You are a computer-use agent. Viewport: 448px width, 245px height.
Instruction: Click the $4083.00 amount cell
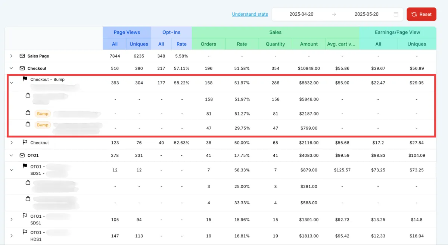(x=309, y=155)
